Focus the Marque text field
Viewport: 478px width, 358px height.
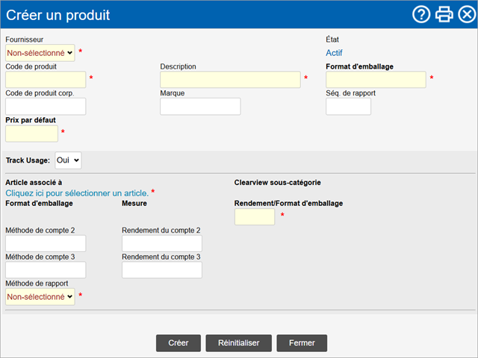click(x=200, y=107)
